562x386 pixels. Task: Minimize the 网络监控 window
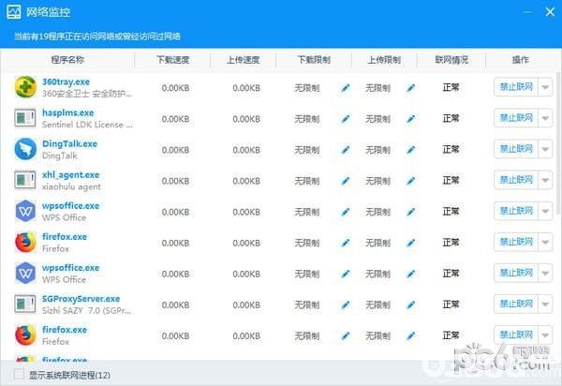tap(527, 12)
